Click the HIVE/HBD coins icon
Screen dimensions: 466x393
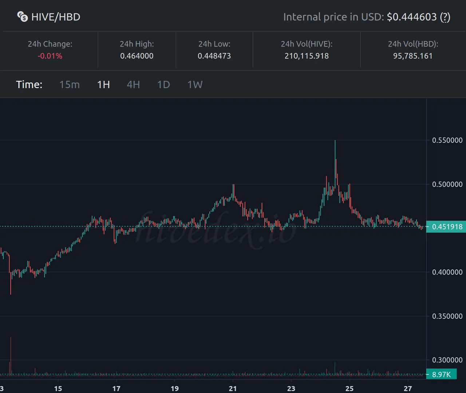pyautogui.click(x=23, y=17)
